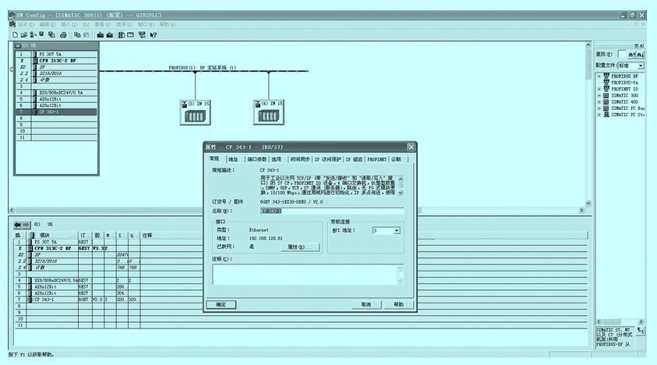This screenshot has width=657, height=365.
Task: Select CPU 313C-2 DP in rack view
Action: pos(57,60)
